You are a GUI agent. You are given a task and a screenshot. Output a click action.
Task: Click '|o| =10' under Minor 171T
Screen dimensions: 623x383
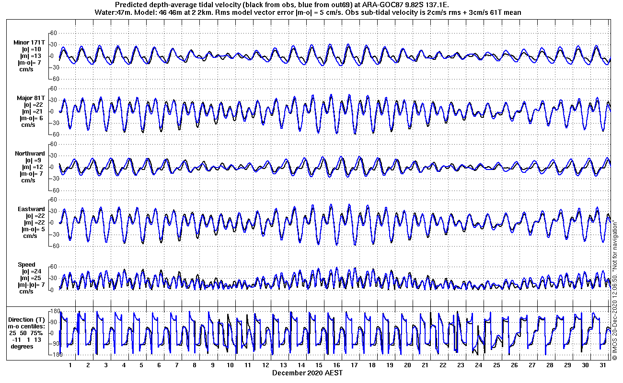(x=31, y=50)
